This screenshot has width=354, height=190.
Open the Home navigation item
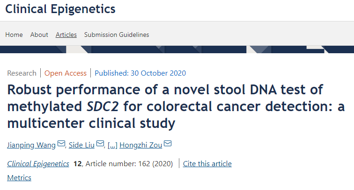click(14, 35)
